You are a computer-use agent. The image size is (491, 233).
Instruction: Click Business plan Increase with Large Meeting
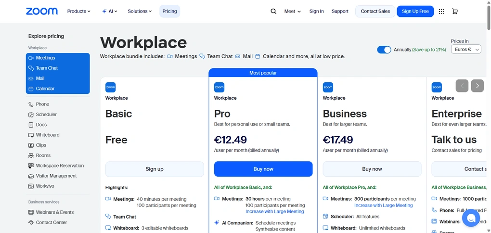pyautogui.click(x=383, y=206)
